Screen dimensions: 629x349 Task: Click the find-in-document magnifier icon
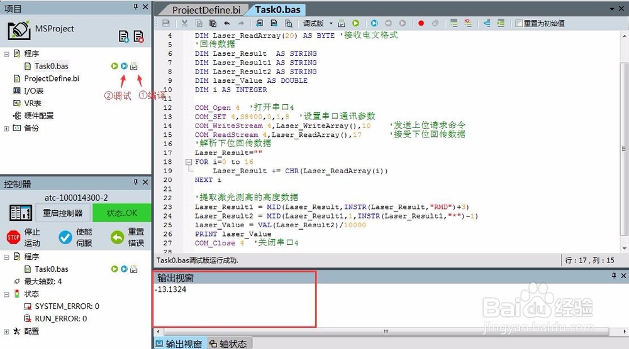289,23
